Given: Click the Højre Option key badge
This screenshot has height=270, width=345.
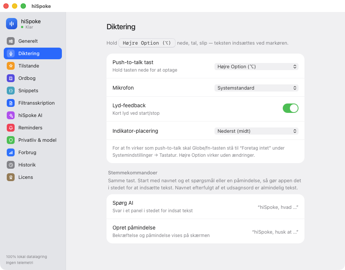Looking at the screenshot, I should (147, 43).
